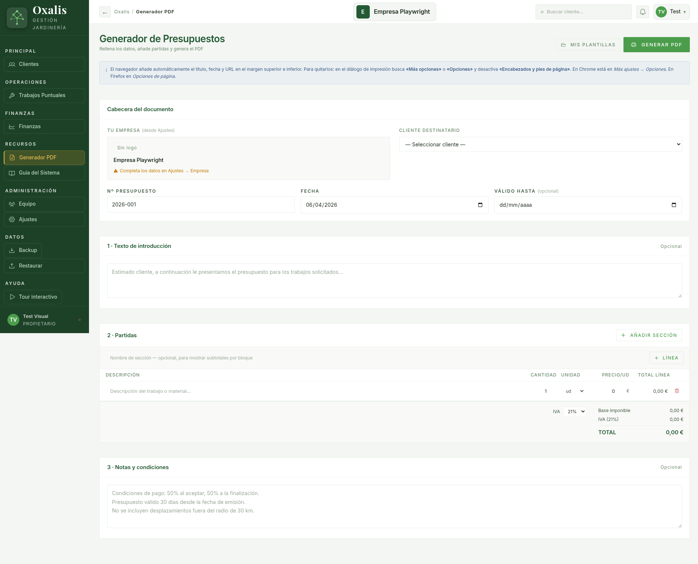Click the back arrow button in breadcrumb
The image size is (698, 564).
105,12
